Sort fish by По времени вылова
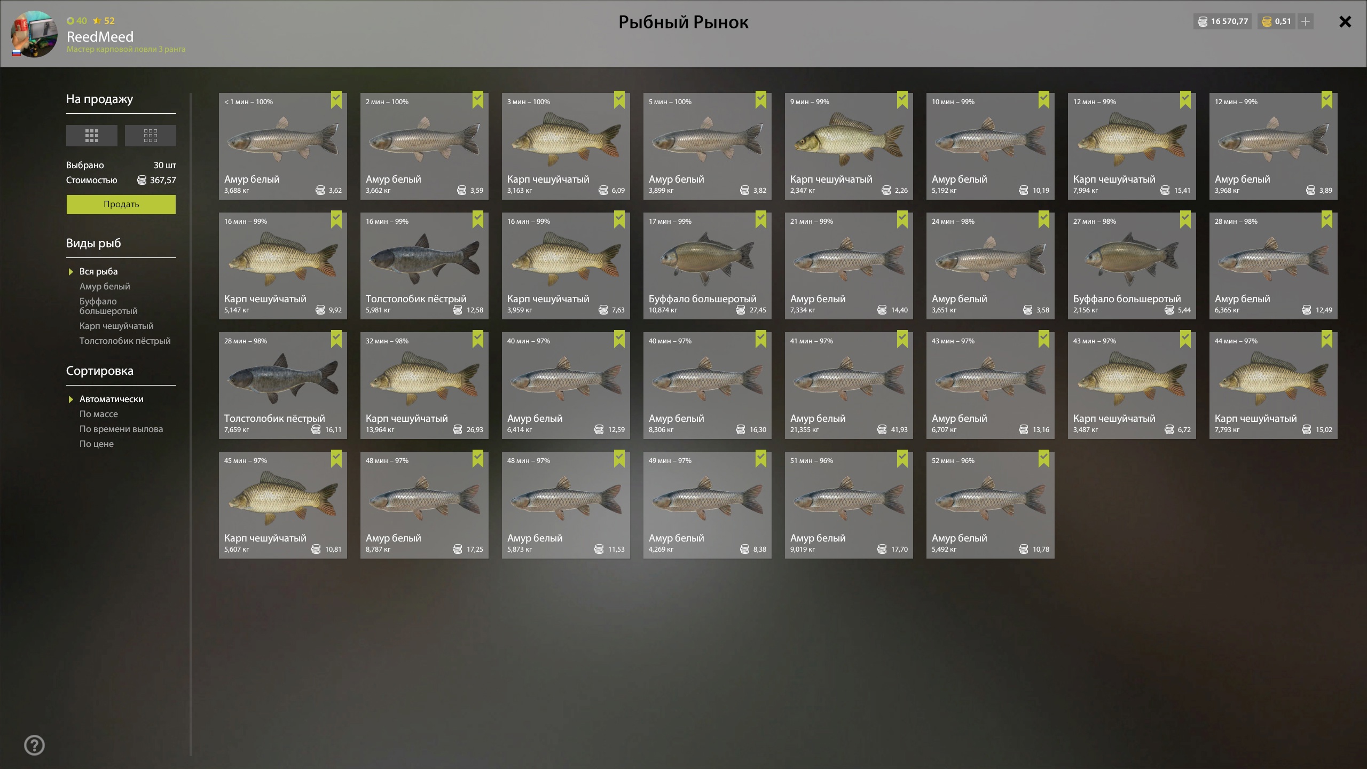Screen dimensions: 1367x769 tap(121, 429)
